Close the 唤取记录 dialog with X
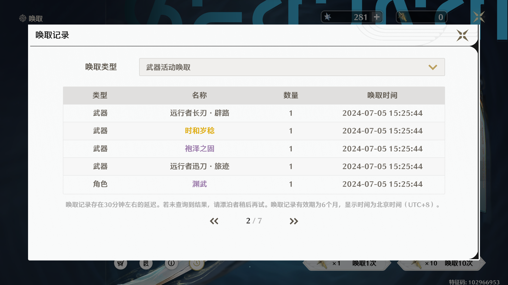Viewport: 508px width, 285px height. pyautogui.click(x=462, y=35)
